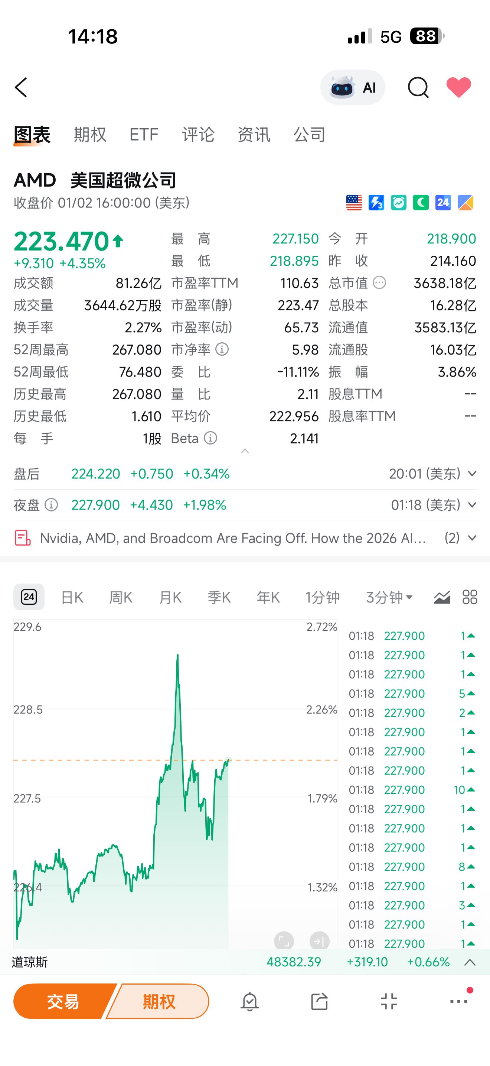Tap the 总市值 more-info bubble icon
The image size is (490, 1066).
click(x=379, y=283)
